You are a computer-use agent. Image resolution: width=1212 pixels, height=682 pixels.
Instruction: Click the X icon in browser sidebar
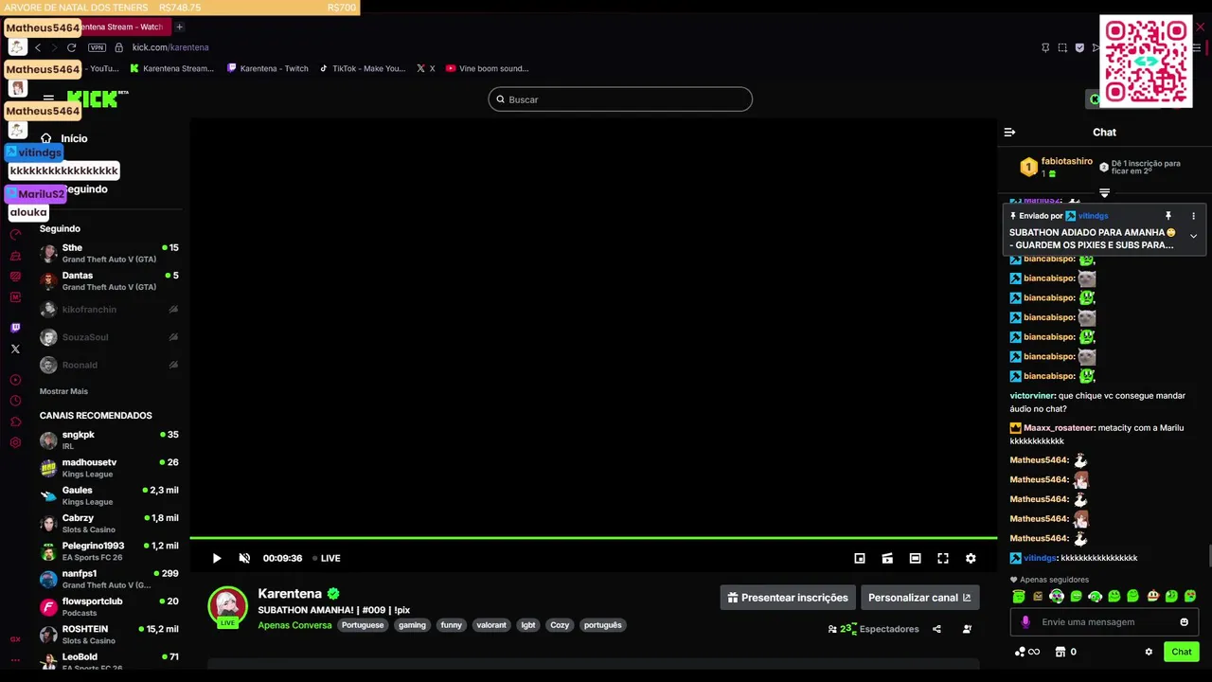tap(15, 350)
